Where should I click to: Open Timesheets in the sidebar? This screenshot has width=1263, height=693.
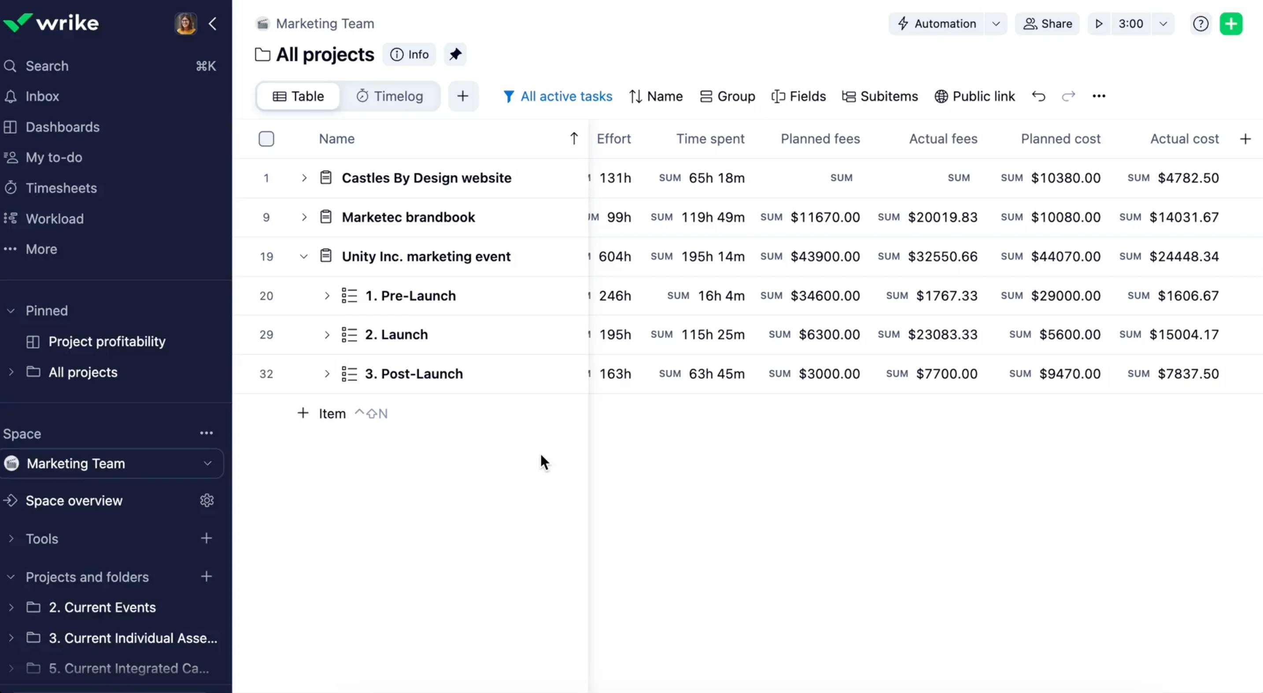click(61, 188)
